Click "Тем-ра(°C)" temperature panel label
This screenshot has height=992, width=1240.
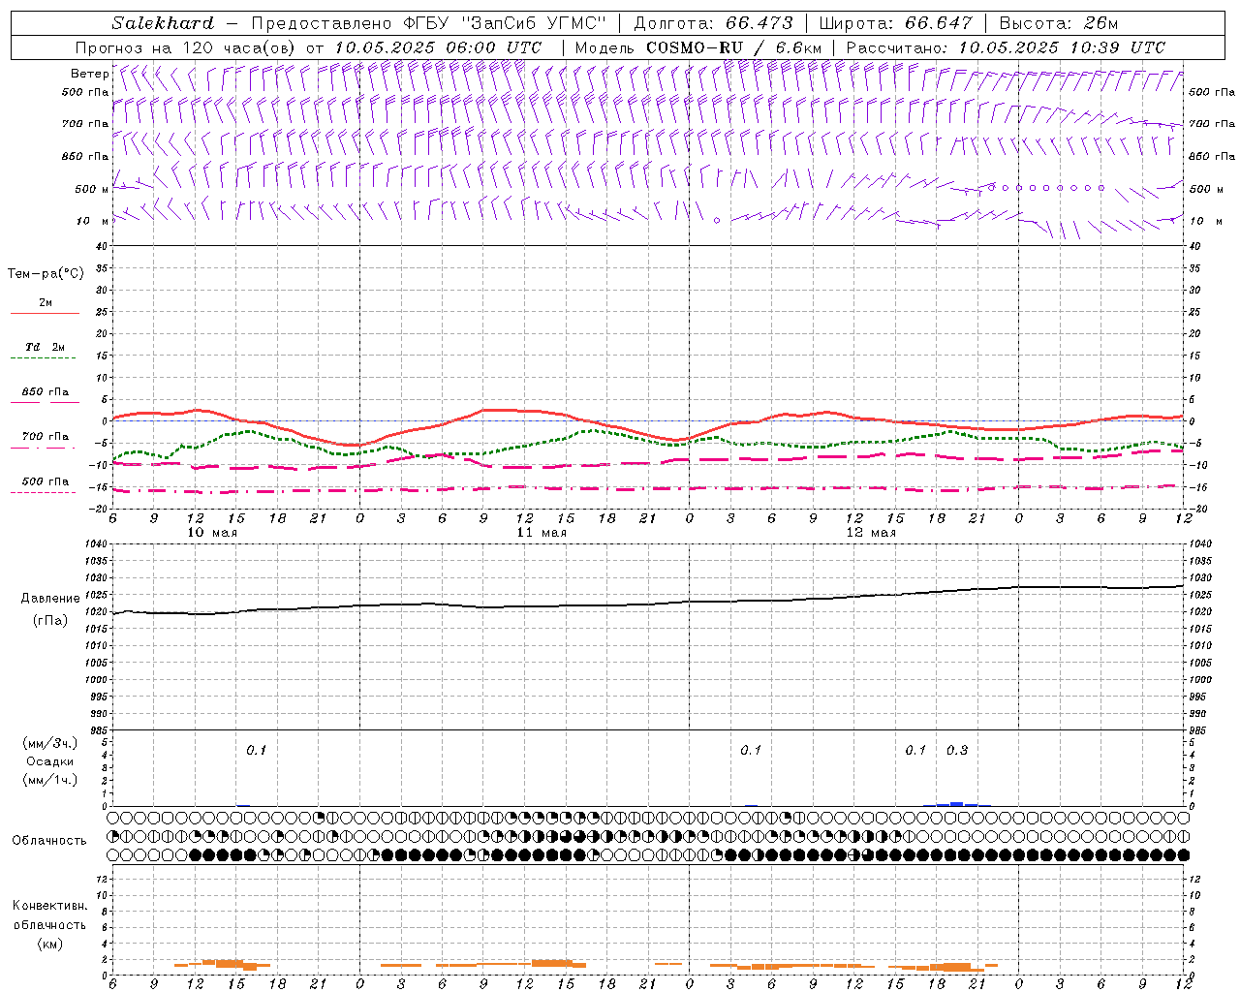(x=46, y=274)
